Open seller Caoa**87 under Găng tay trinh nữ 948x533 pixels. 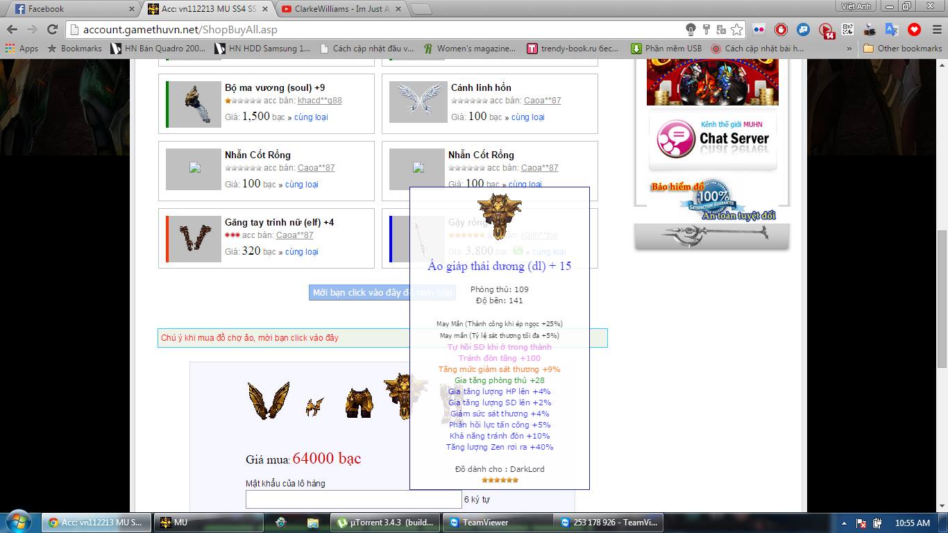coord(295,235)
